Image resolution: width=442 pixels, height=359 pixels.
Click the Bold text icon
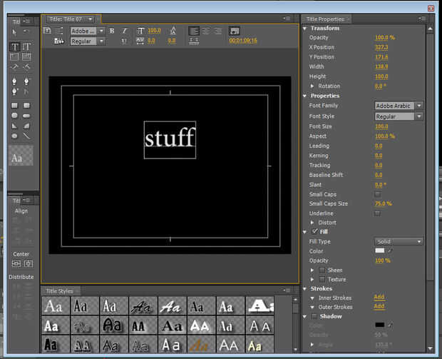coord(112,31)
